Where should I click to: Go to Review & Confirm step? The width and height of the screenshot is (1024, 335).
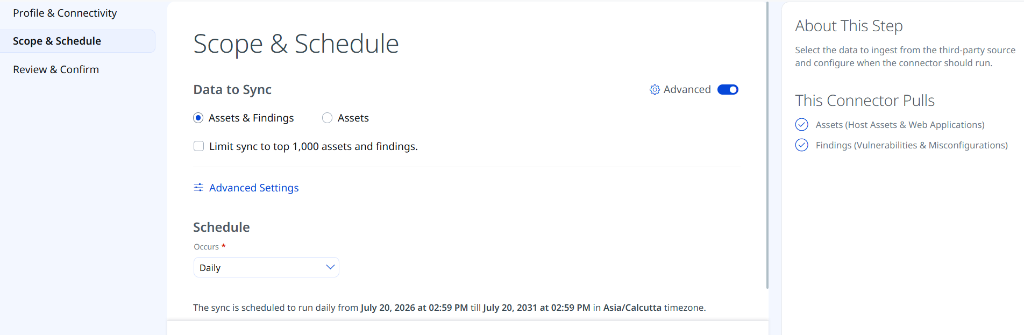(56, 69)
